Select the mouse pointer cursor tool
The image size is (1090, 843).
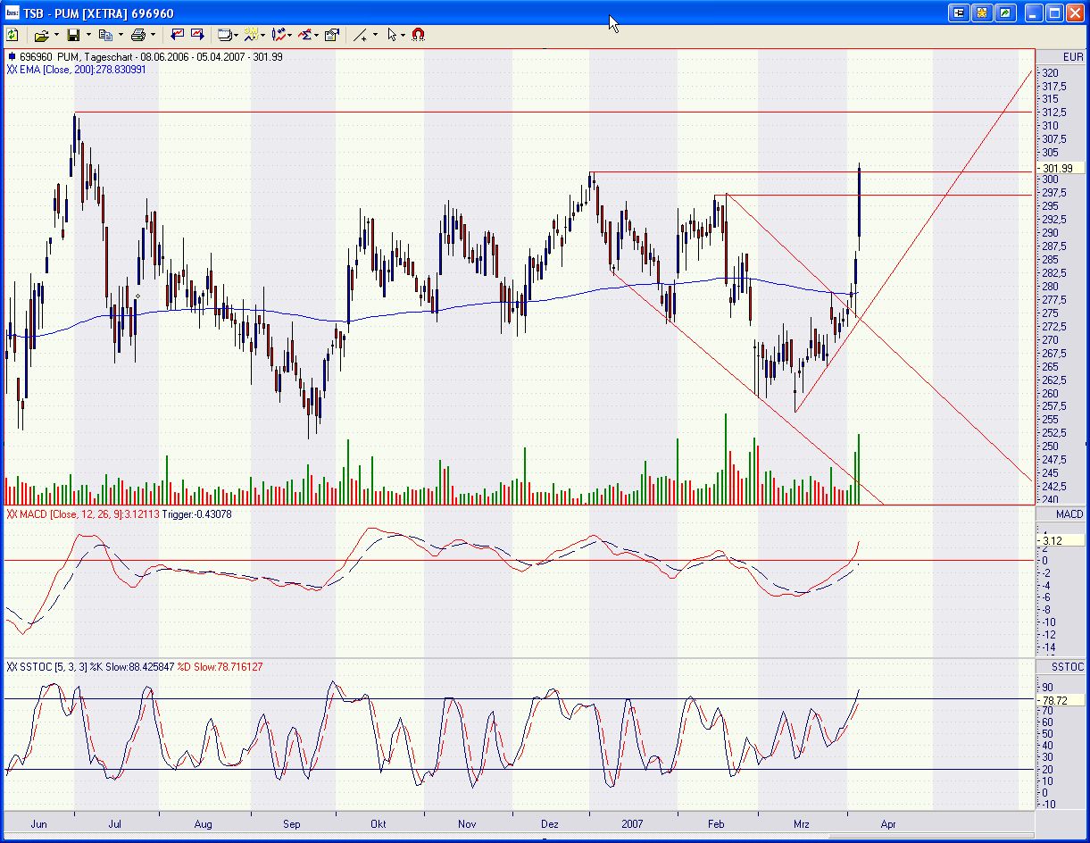(392, 35)
